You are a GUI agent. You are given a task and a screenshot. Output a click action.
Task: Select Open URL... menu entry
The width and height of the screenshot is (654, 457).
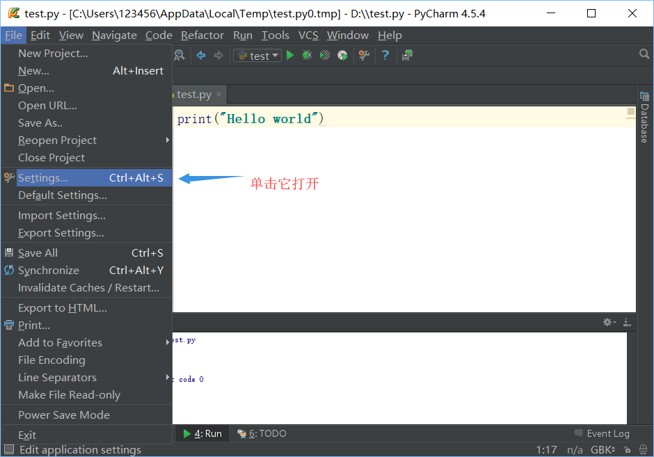86,106
